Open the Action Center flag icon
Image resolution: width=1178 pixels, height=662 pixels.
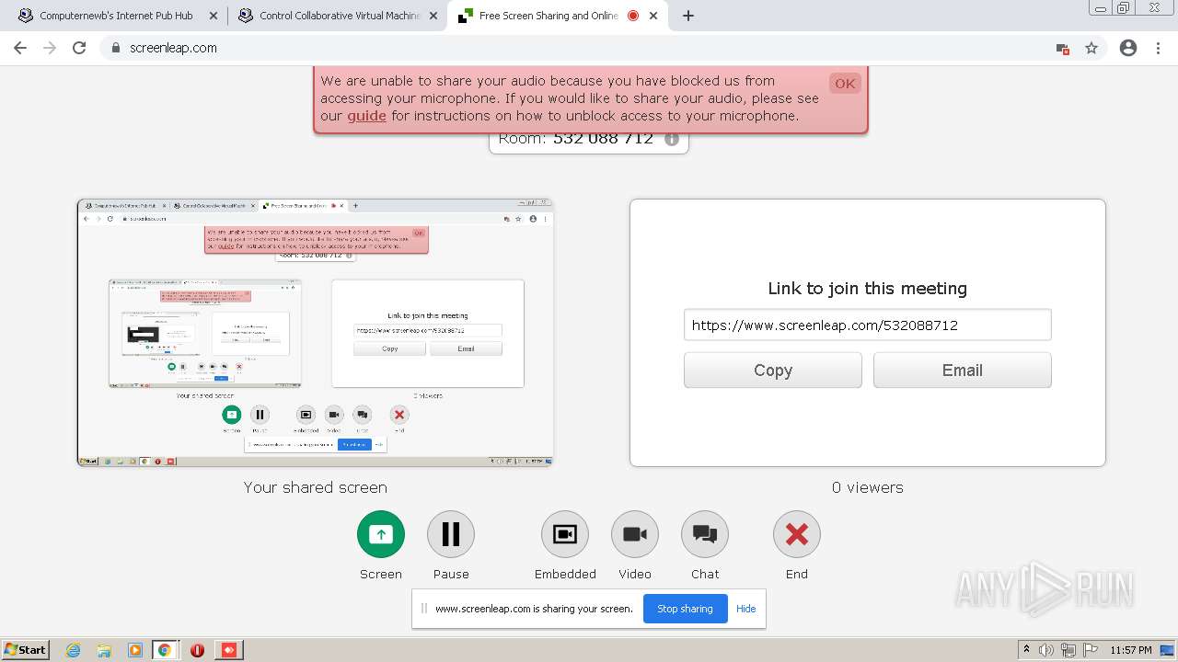1091,650
